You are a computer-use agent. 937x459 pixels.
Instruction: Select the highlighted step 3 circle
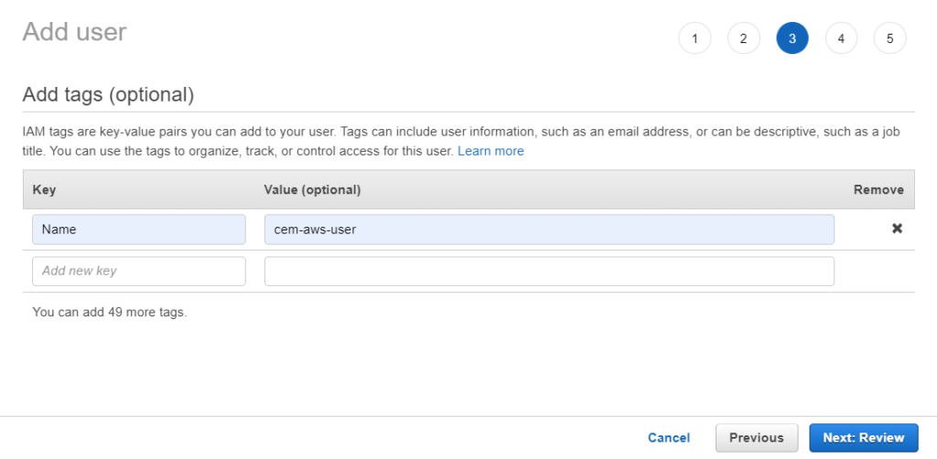(792, 38)
